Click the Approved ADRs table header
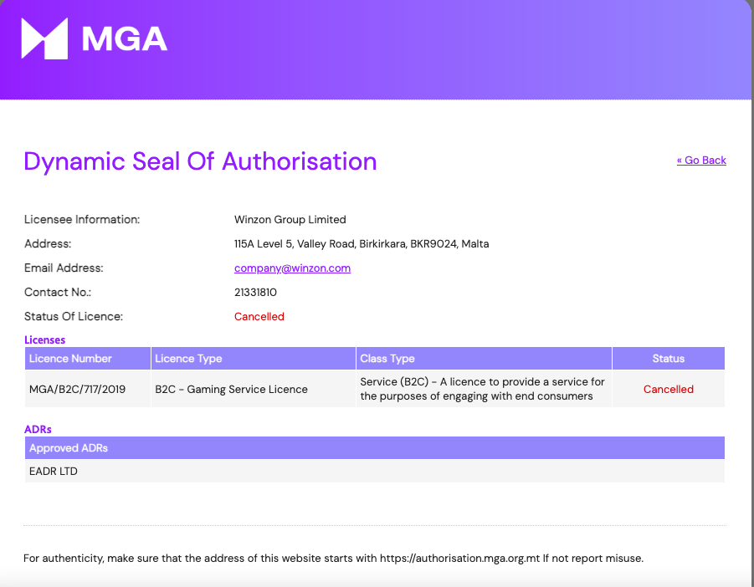This screenshot has width=754, height=587. click(x=69, y=448)
